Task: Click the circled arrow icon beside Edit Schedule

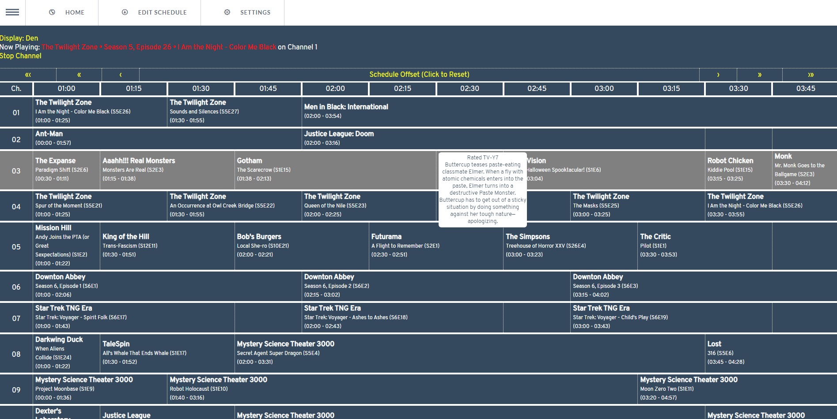Action: coord(124,12)
